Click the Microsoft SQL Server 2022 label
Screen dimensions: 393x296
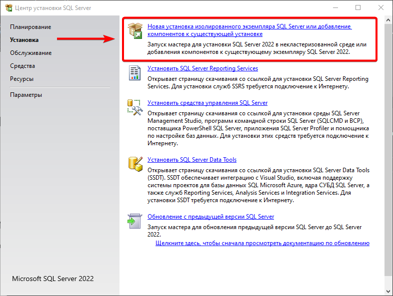point(53,279)
